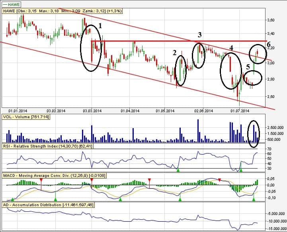This screenshot has width=287, height=232.
Task: Click the ellipse annotation labeled 6
Action: 258,53
